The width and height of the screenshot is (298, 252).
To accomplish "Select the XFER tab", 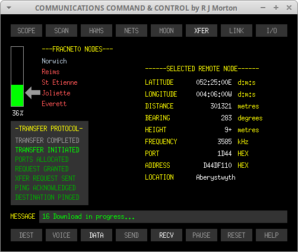I will pos(201,31).
